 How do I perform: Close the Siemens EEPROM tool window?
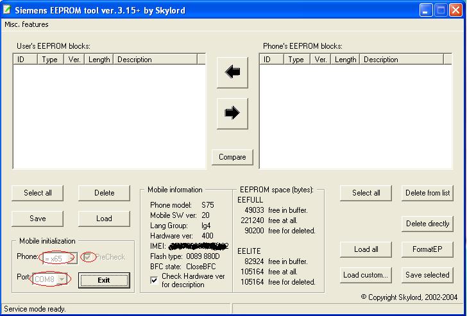point(455,10)
